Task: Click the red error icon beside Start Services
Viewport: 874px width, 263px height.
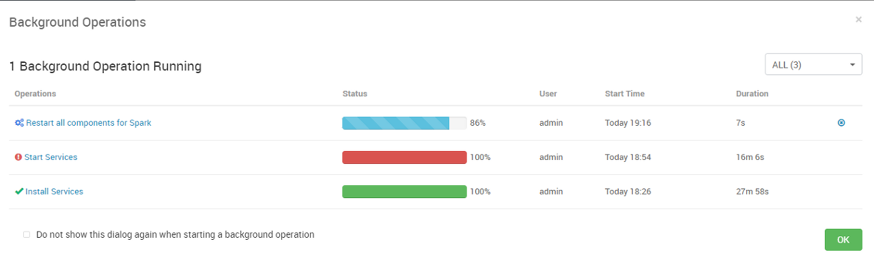Action: (18, 157)
